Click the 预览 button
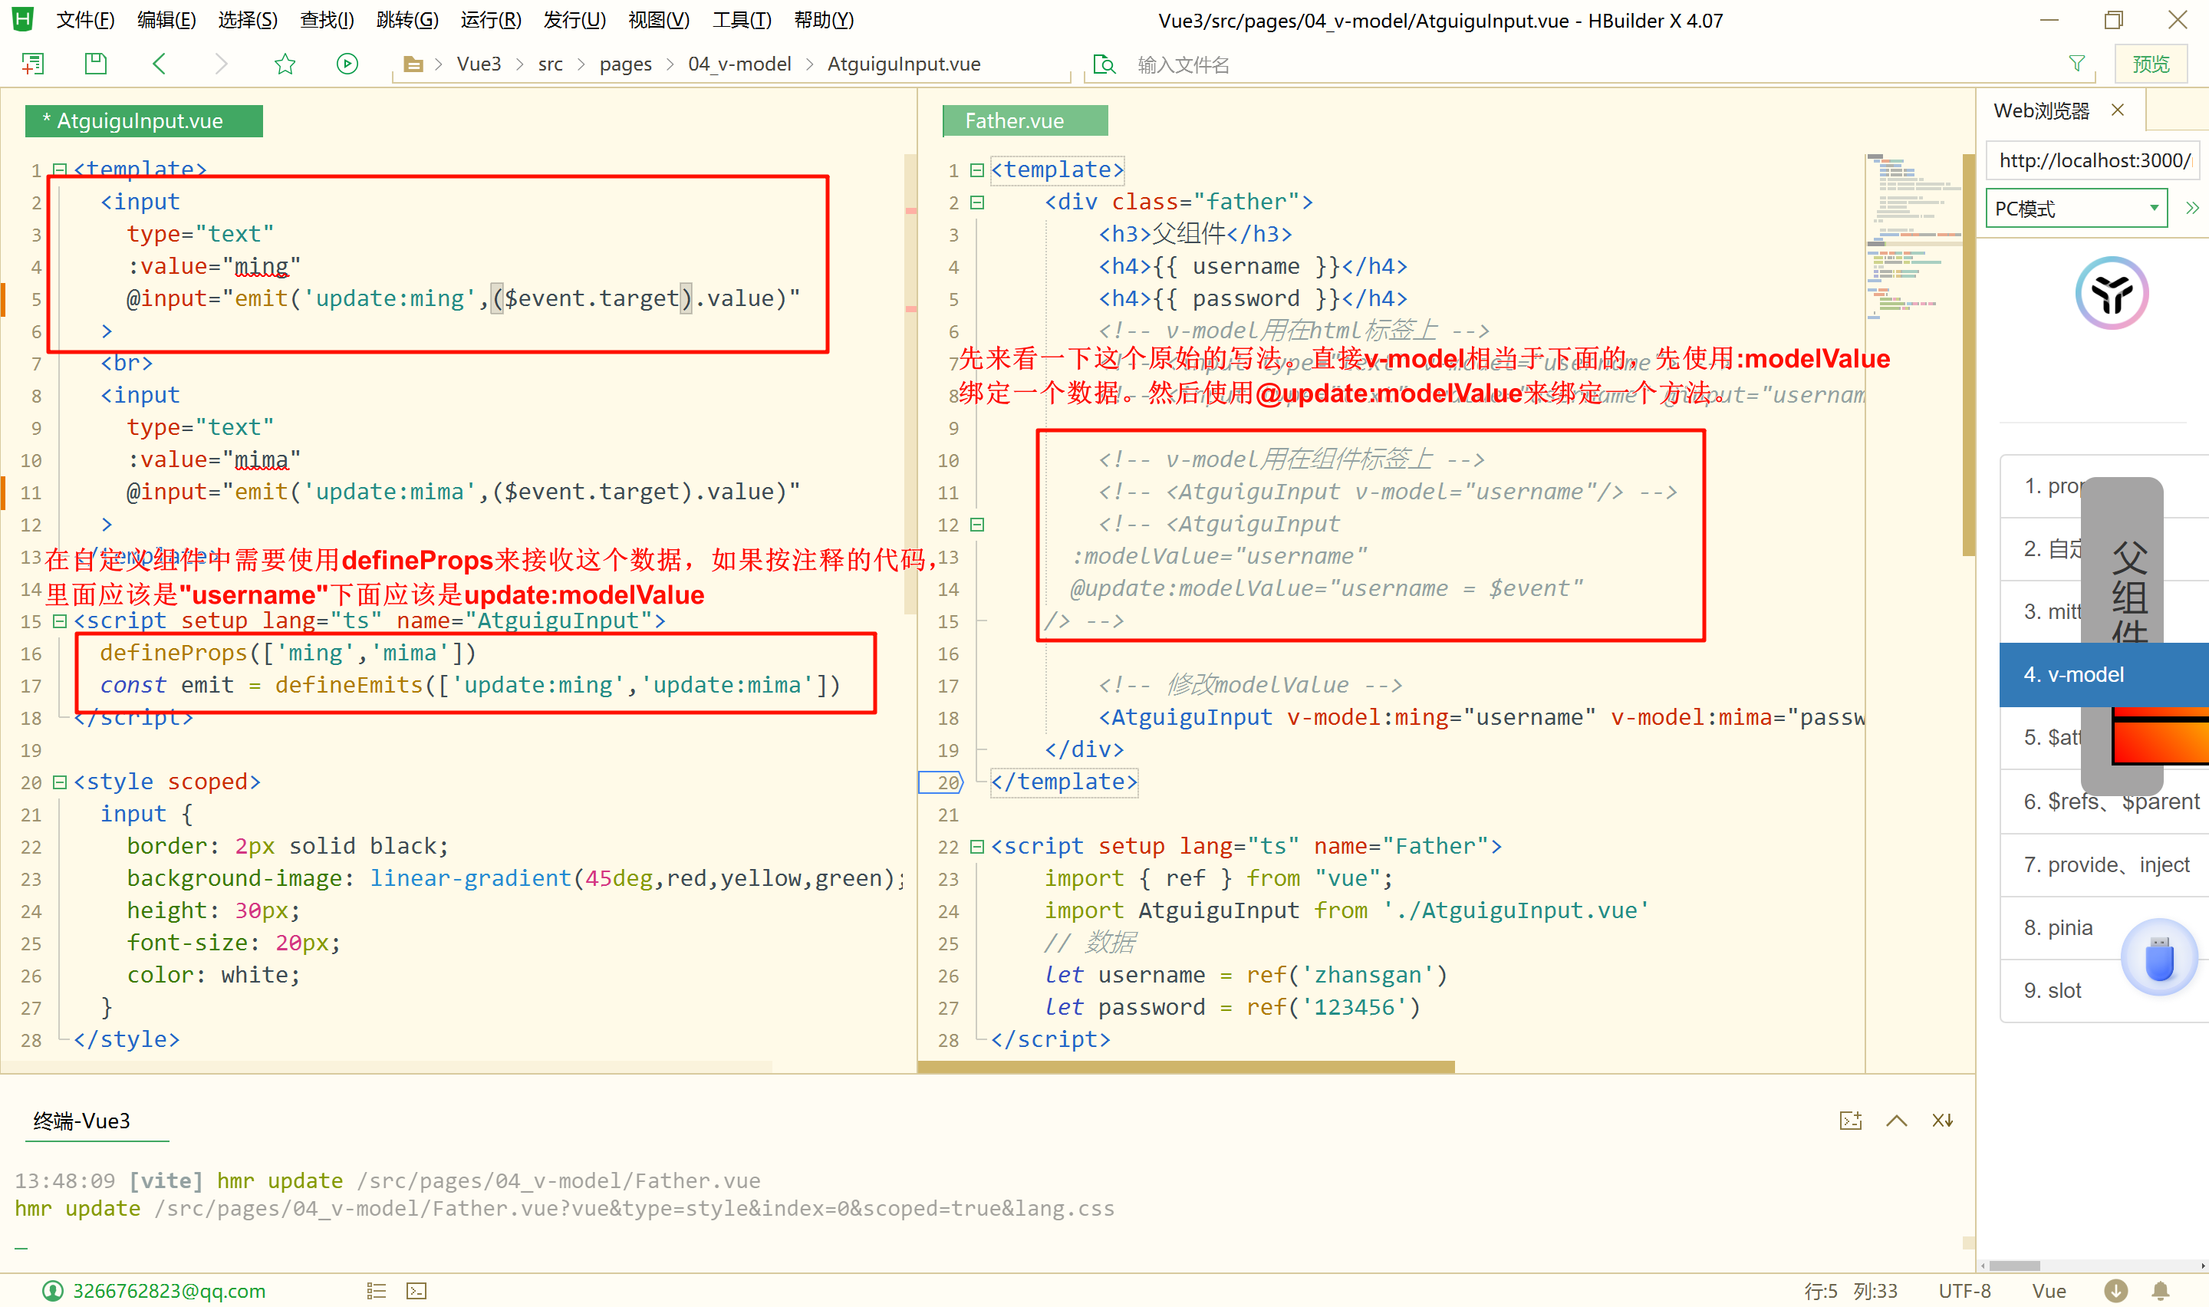The height and width of the screenshot is (1307, 2209). click(2150, 64)
